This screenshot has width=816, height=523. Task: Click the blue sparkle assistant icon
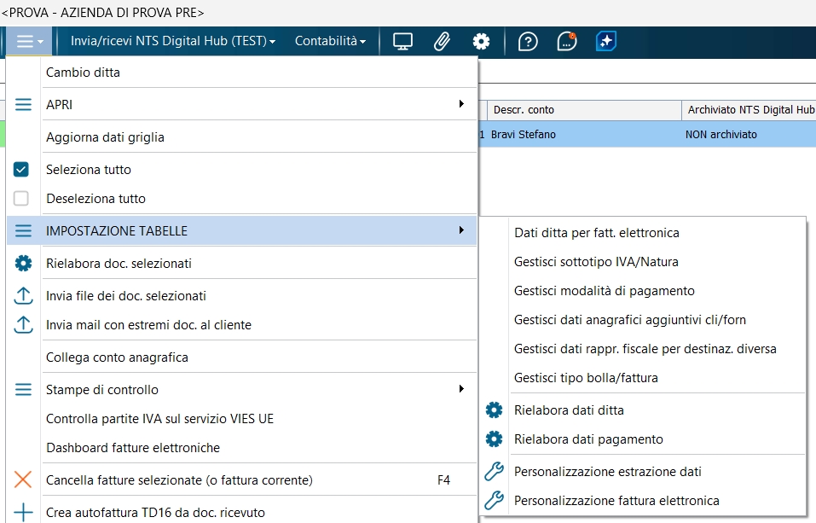coord(606,41)
